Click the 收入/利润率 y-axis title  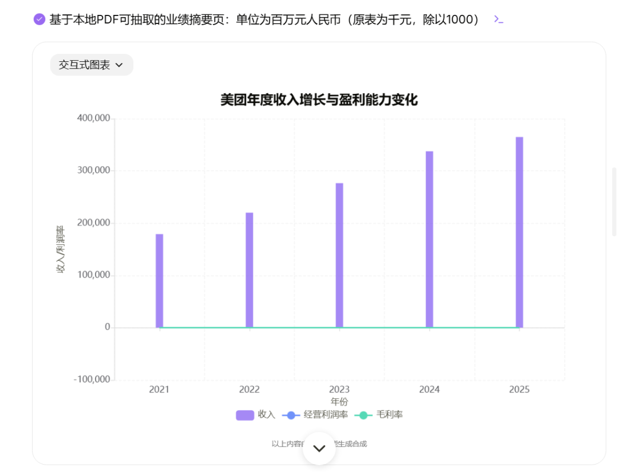point(61,249)
